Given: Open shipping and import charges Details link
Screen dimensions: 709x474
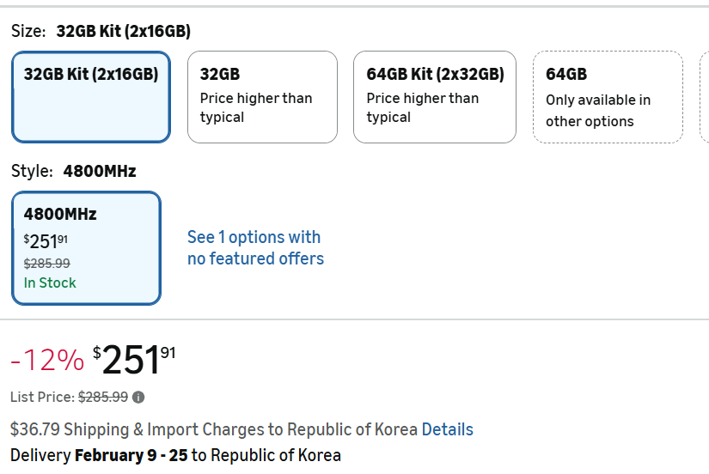Looking at the screenshot, I should tap(447, 429).
